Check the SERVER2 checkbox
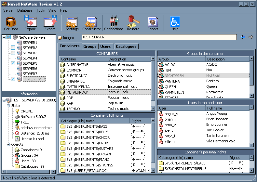This screenshot has height=182, width=257. (x=13, y=48)
